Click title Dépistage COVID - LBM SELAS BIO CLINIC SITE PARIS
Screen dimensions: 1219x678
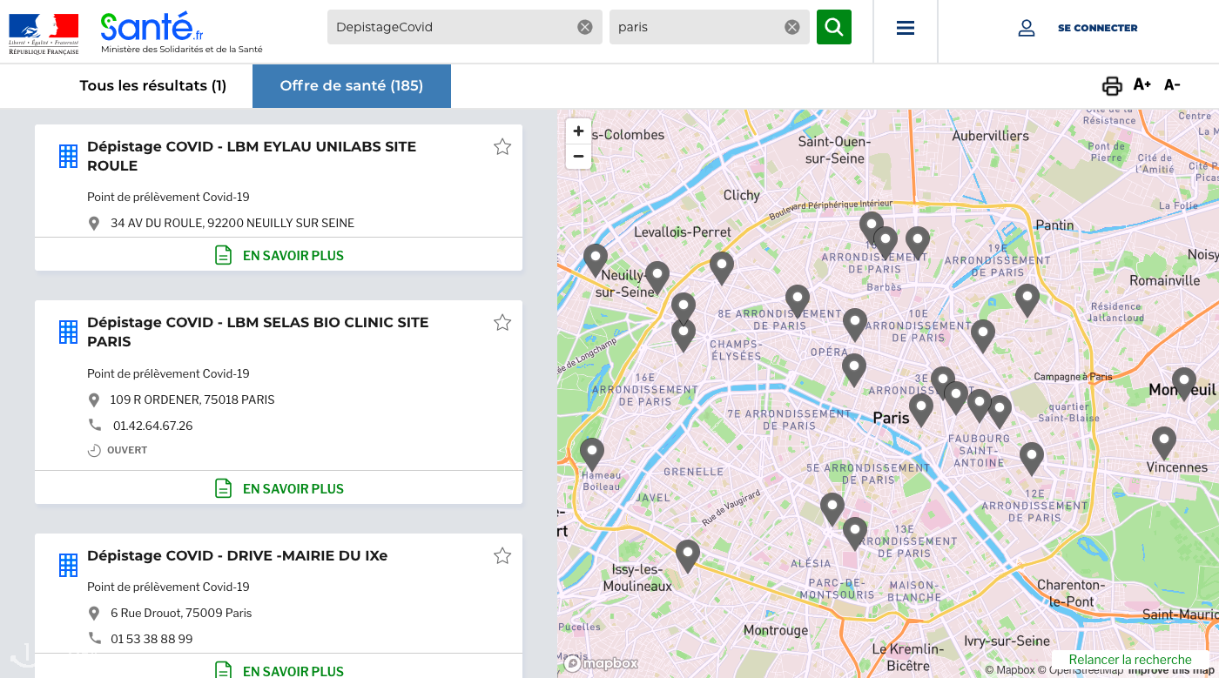click(258, 332)
